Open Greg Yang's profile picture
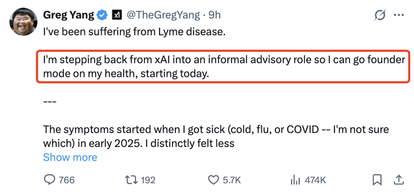Image resolution: width=414 pixels, height=192 pixels. pos(21,21)
